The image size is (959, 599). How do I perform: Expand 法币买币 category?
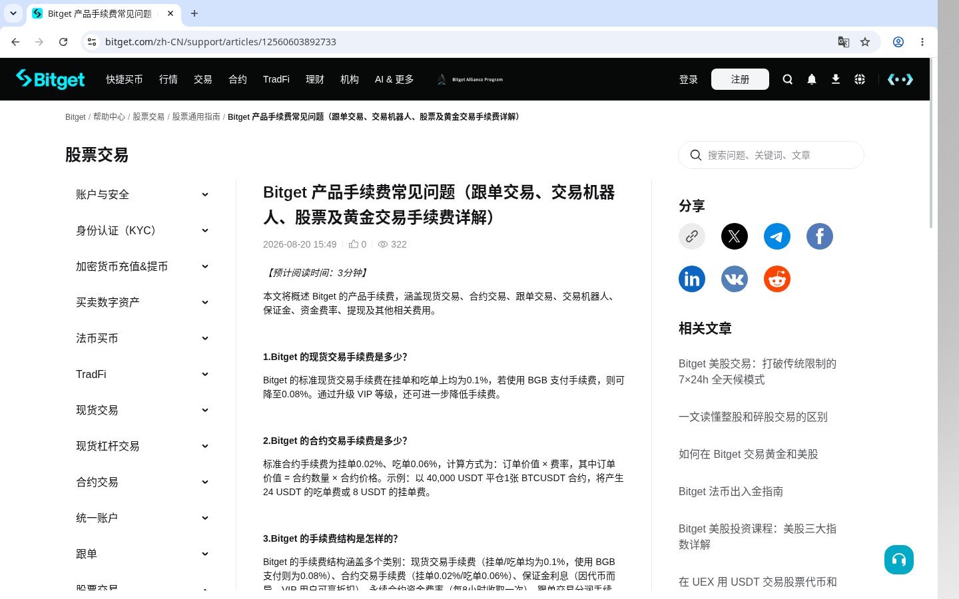143,338
